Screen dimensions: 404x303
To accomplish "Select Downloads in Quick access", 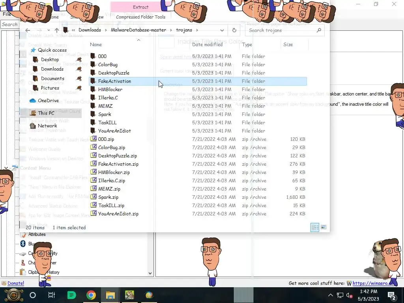I will 52,69.
